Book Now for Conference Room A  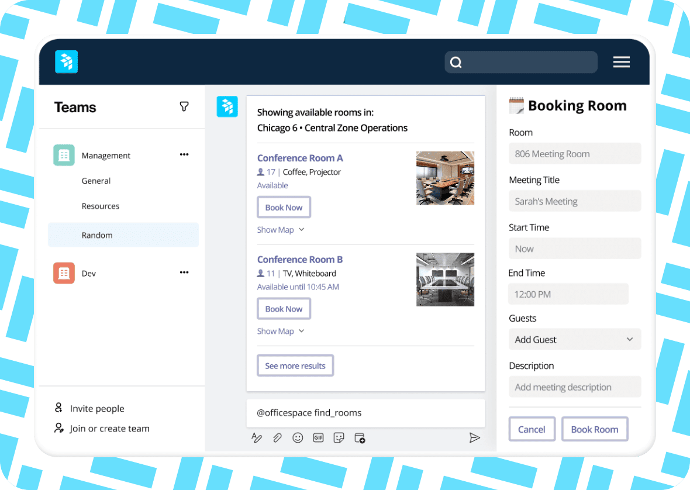(284, 207)
